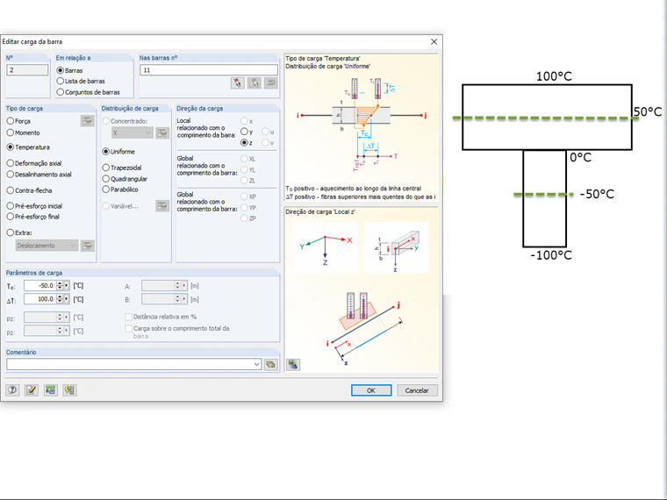Select Trapezoidal load distribution
667x500 pixels.
(106, 168)
